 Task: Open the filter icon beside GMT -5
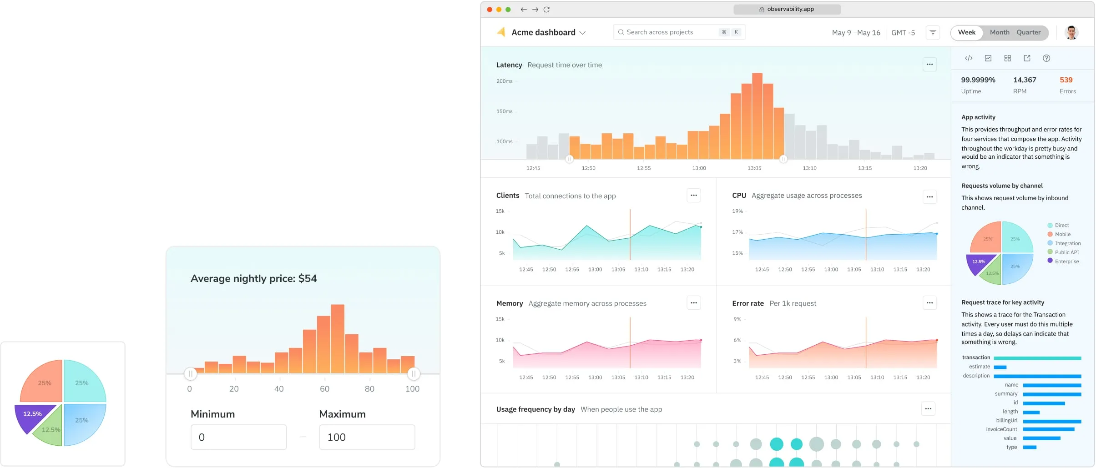pos(933,32)
